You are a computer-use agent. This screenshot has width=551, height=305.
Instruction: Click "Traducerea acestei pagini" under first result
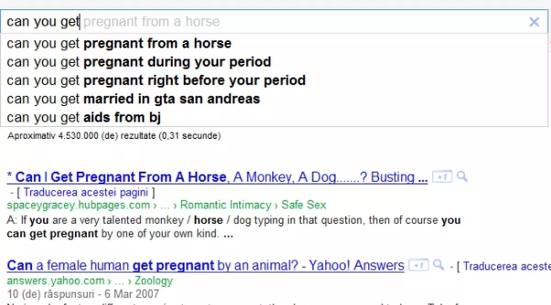click(x=89, y=192)
